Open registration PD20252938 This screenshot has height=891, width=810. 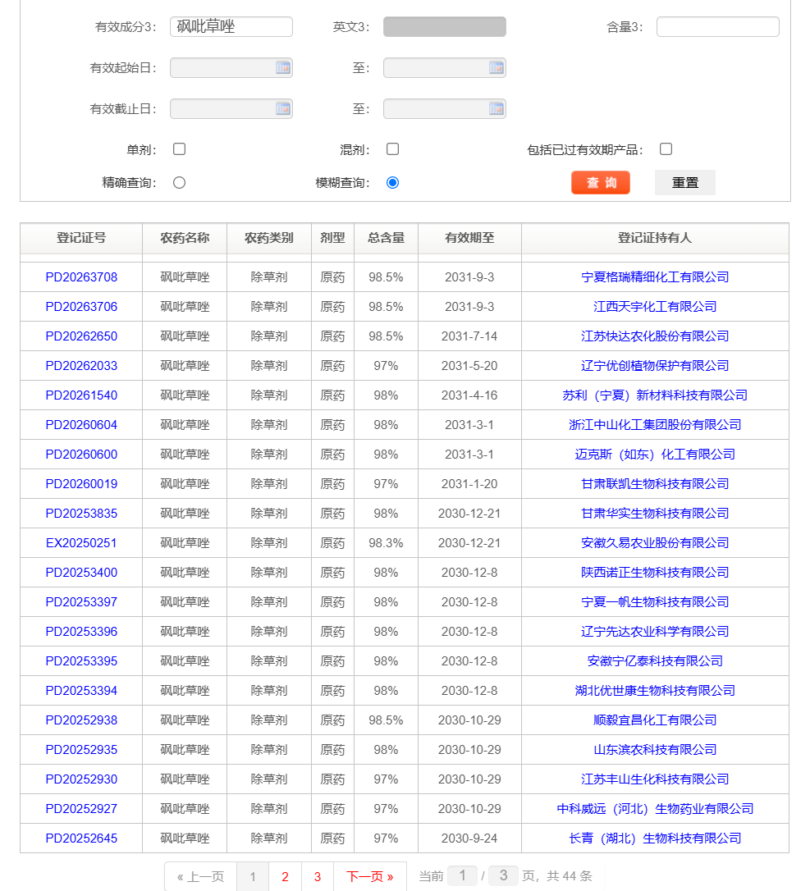[81, 720]
